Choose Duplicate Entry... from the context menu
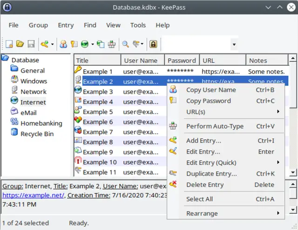The image size is (298, 230). click(x=211, y=174)
